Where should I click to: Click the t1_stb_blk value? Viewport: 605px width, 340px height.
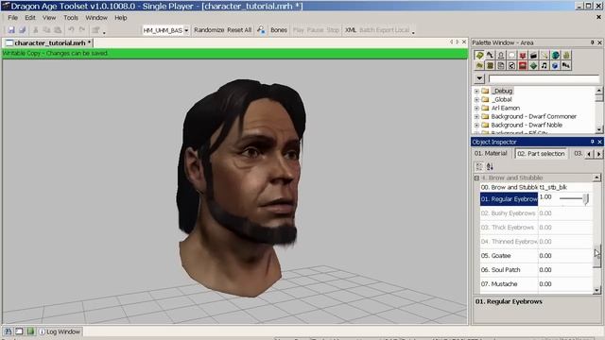553,187
